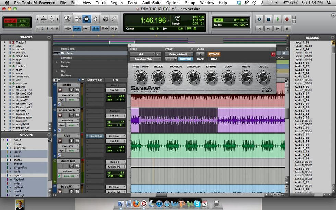Open the kick track selector in plug-in
Viewport: 336px width, 210px height.
click(142, 54)
